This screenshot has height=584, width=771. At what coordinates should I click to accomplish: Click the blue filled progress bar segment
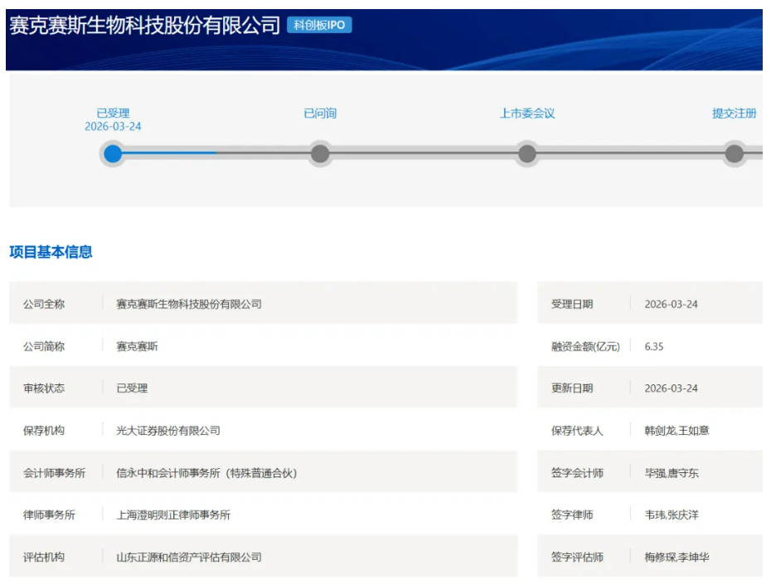(170, 153)
